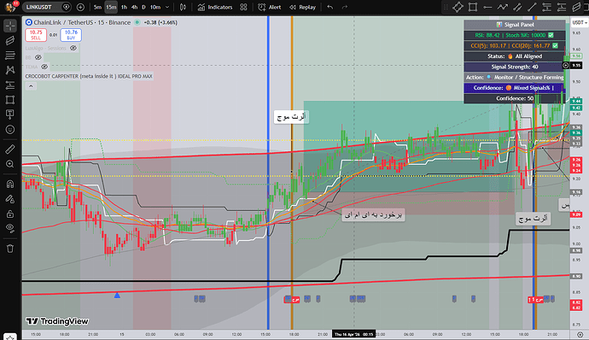Open the LINKUSDT symbol search
Screen dimensions: 589x340
[39, 7]
